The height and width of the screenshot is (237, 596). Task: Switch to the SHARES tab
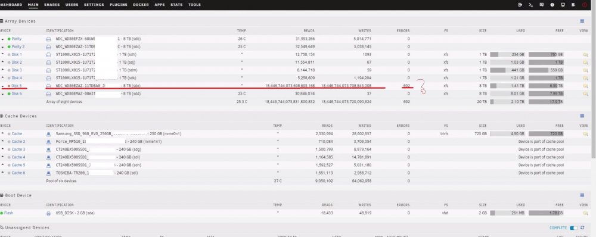pyautogui.click(x=52, y=5)
